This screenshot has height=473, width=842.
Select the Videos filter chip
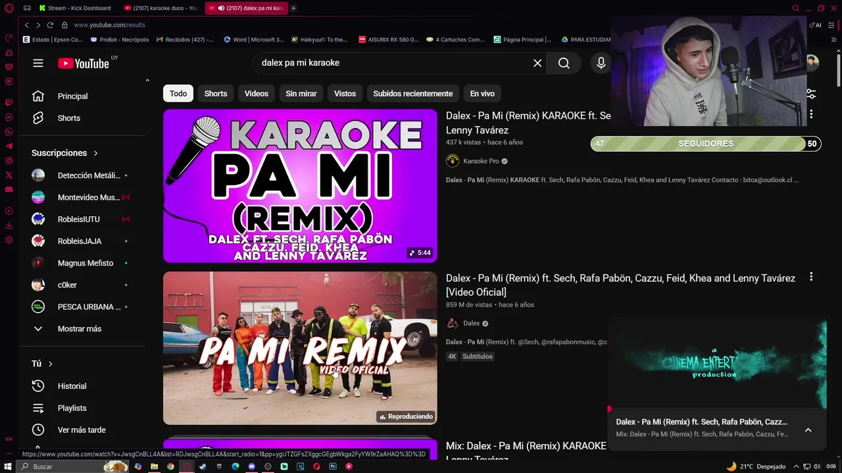click(257, 93)
